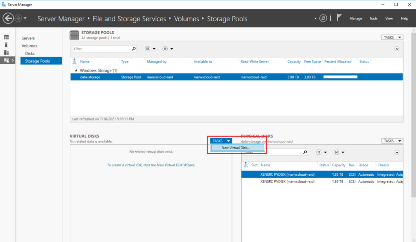Click the warning column icon in Storage Pools header
The height and width of the screenshot is (242, 416).
click(75, 61)
